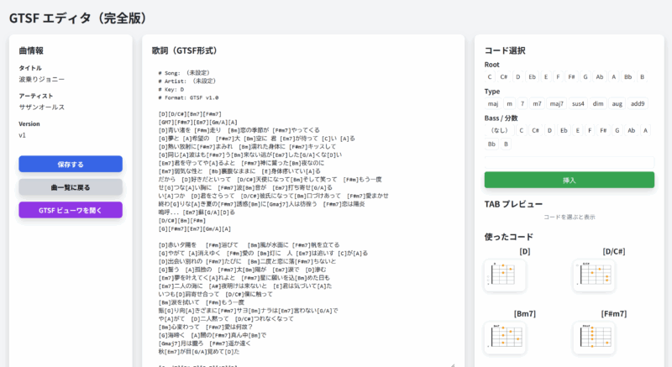Image resolution: width=672 pixels, height=367 pixels.
Task: Enable the add9 chord type
Action: pos(638,104)
